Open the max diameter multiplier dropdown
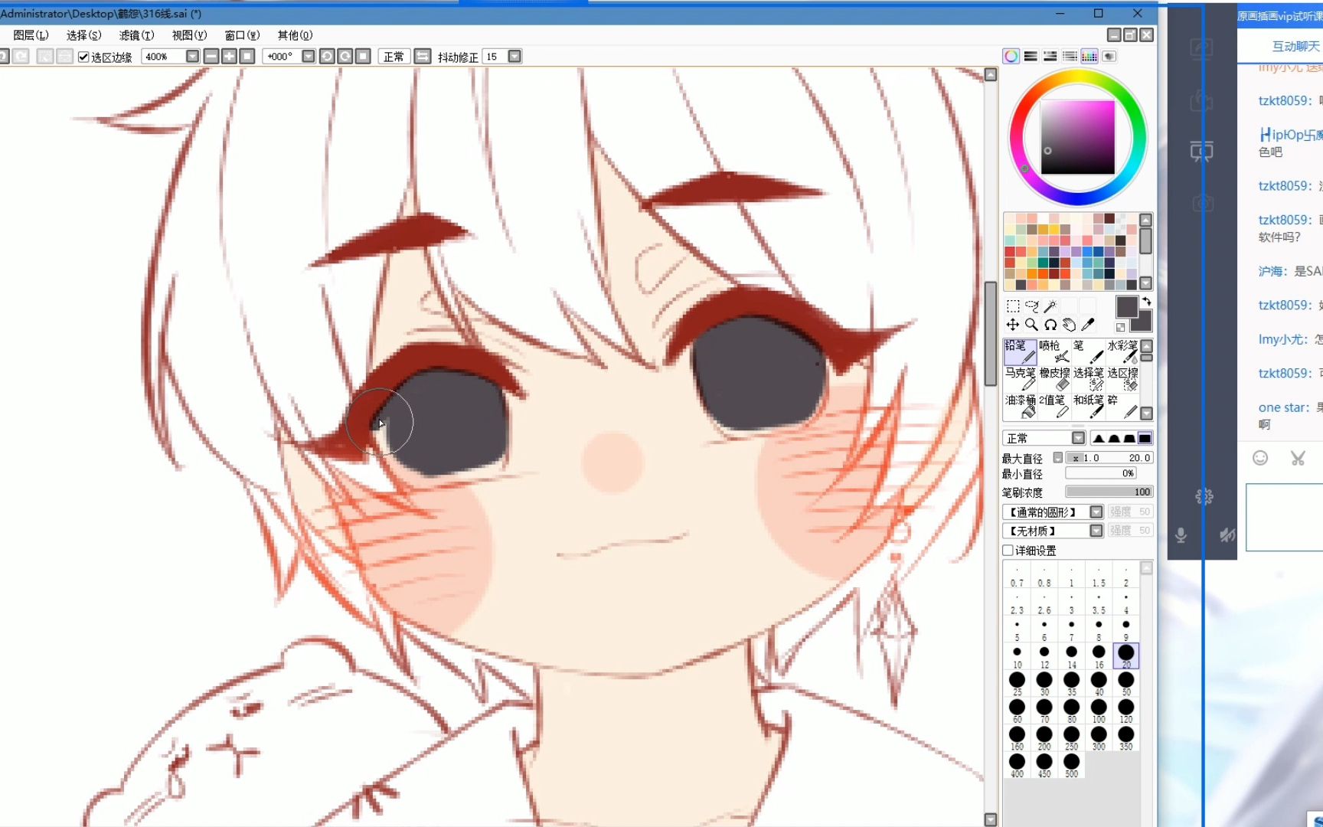Viewport: 1323px width, 827px height. 1058,457
